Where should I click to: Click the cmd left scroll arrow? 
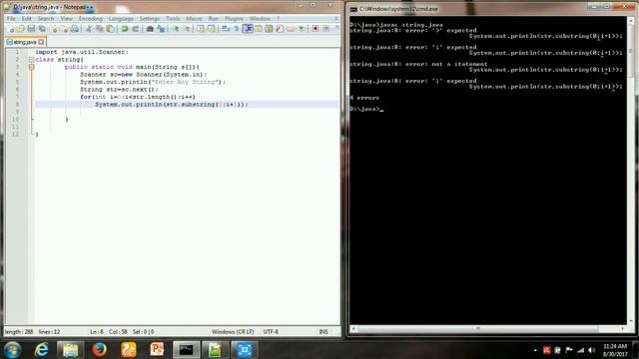click(353, 328)
